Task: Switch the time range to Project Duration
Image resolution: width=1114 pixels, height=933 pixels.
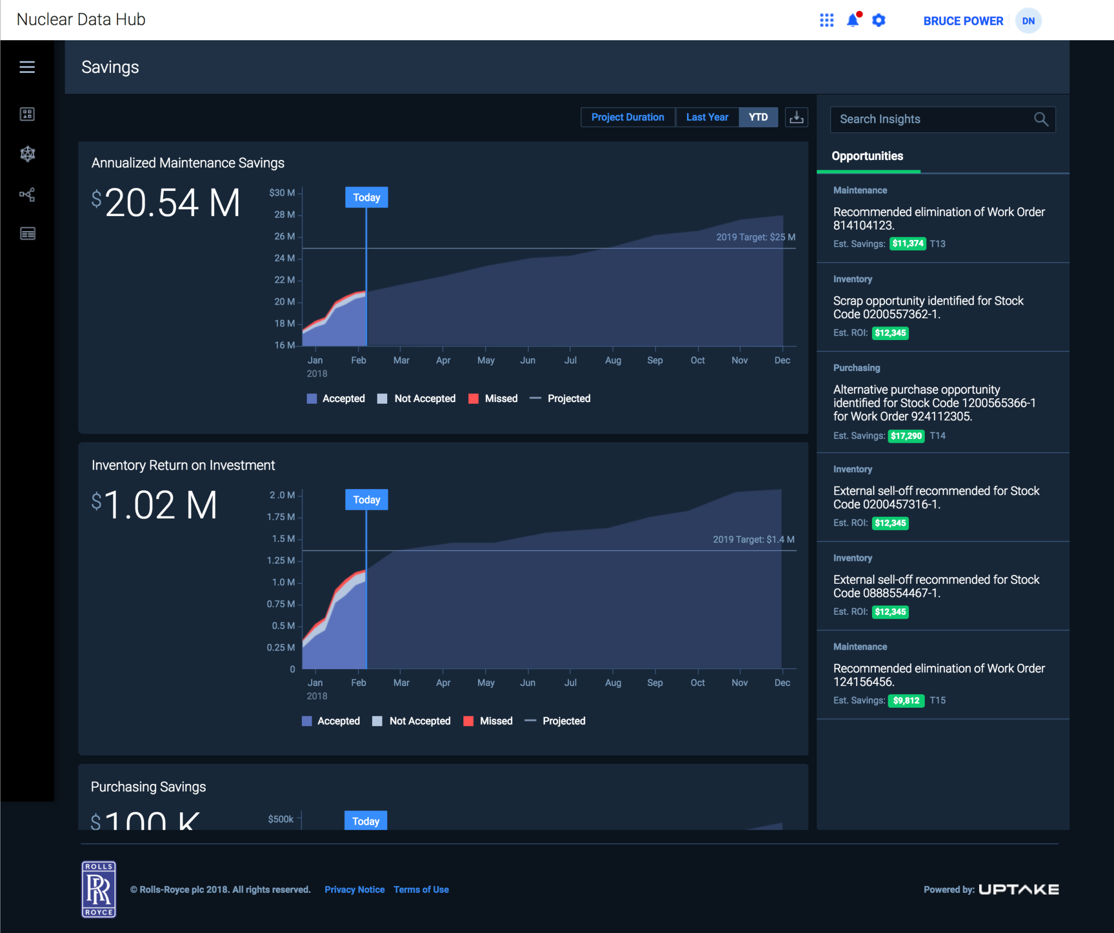Action: click(628, 117)
